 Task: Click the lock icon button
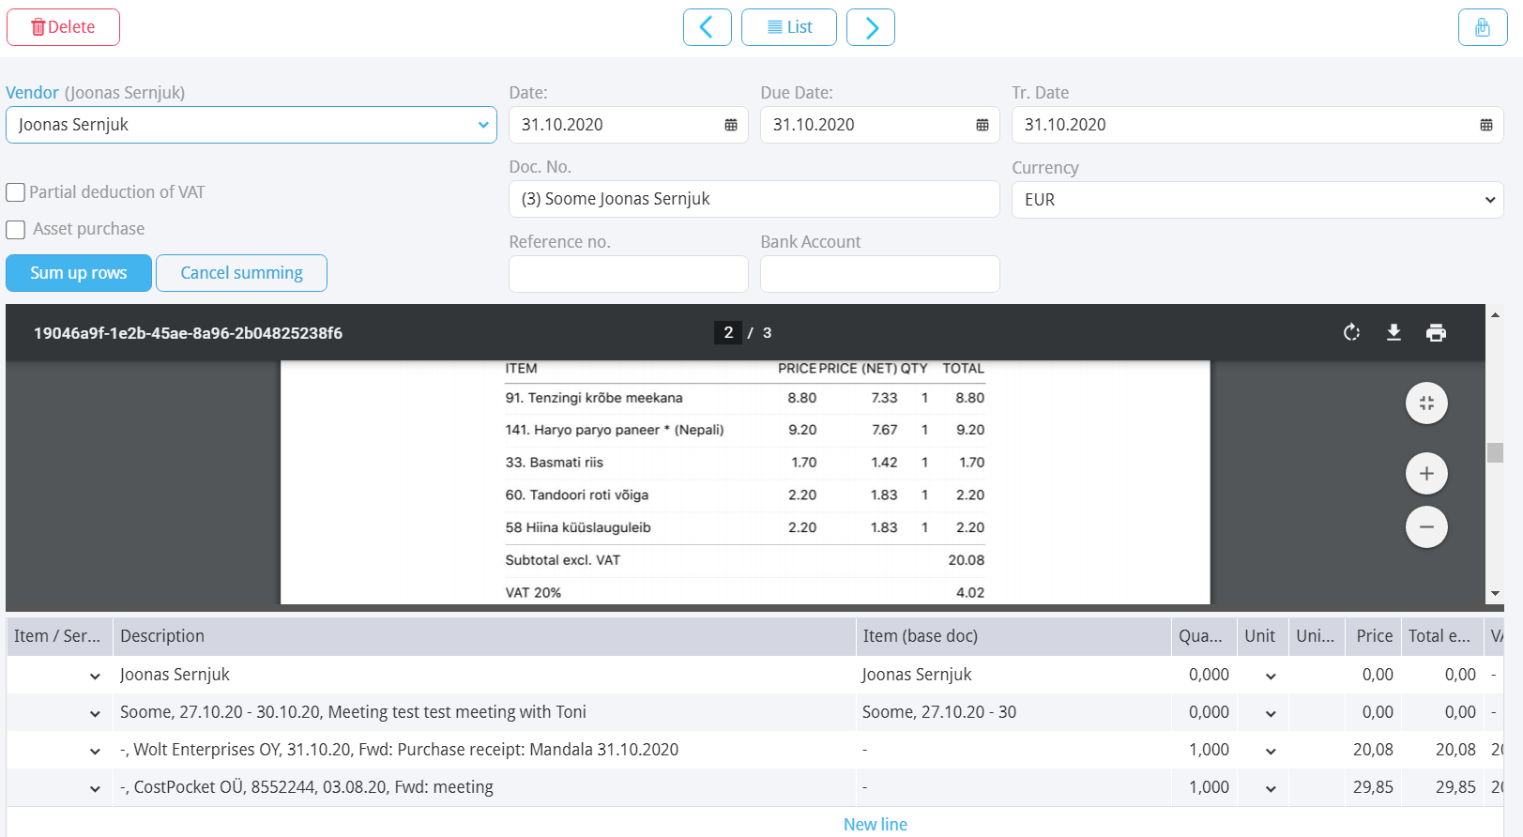pyautogui.click(x=1483, y=27)
